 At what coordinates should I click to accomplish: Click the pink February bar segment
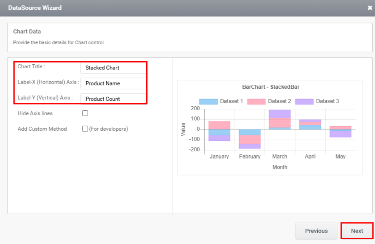click(250, 139)
